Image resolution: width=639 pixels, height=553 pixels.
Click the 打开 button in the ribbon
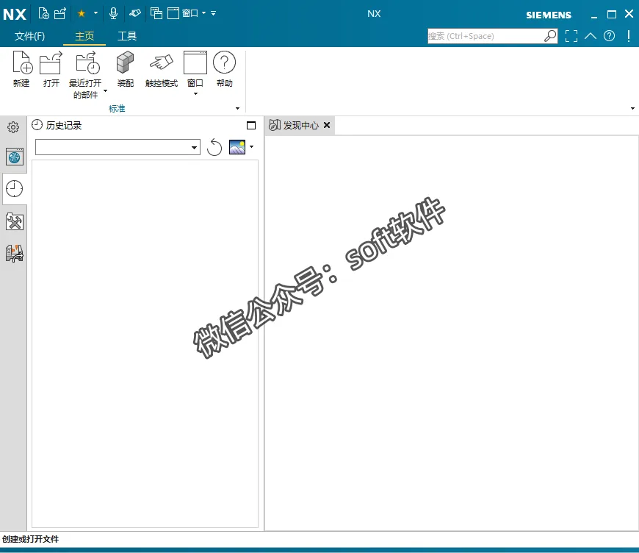click(x=51, y=69)
